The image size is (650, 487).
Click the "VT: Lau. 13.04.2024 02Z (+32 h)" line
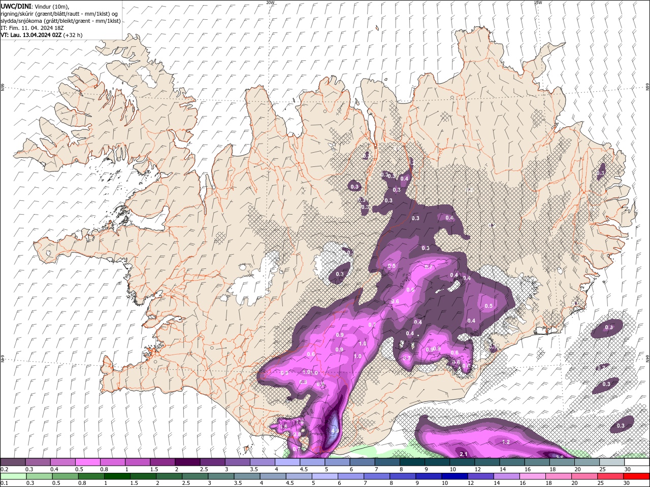point(42,35)
